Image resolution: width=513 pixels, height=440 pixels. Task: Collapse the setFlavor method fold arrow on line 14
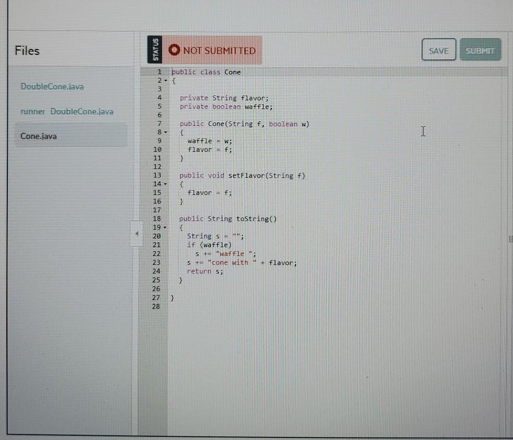164,184
